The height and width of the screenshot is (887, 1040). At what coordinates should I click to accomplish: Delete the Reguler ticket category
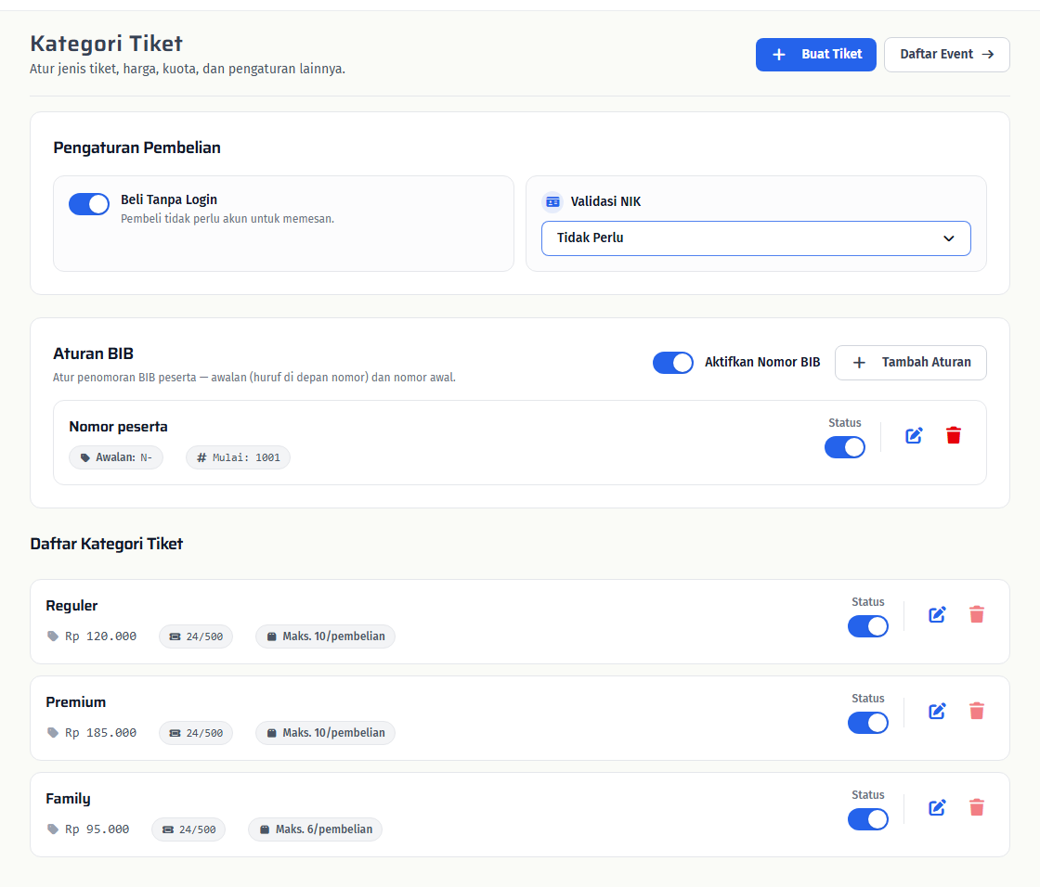point(977,614)
